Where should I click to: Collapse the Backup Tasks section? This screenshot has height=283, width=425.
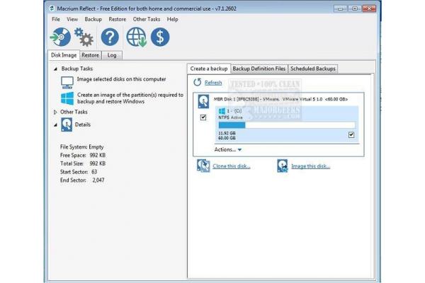55,69
